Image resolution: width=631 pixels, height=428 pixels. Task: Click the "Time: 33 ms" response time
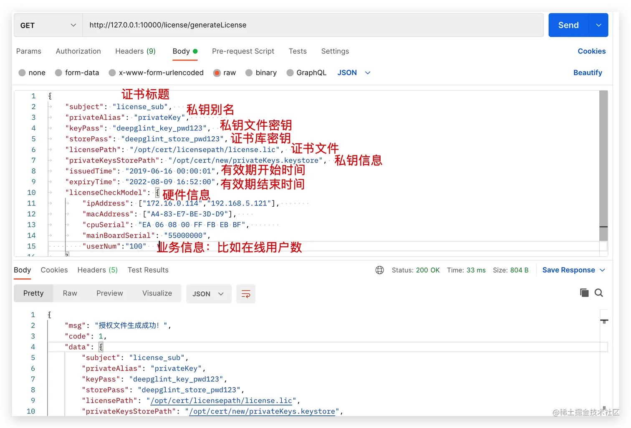tap(466, 270)
